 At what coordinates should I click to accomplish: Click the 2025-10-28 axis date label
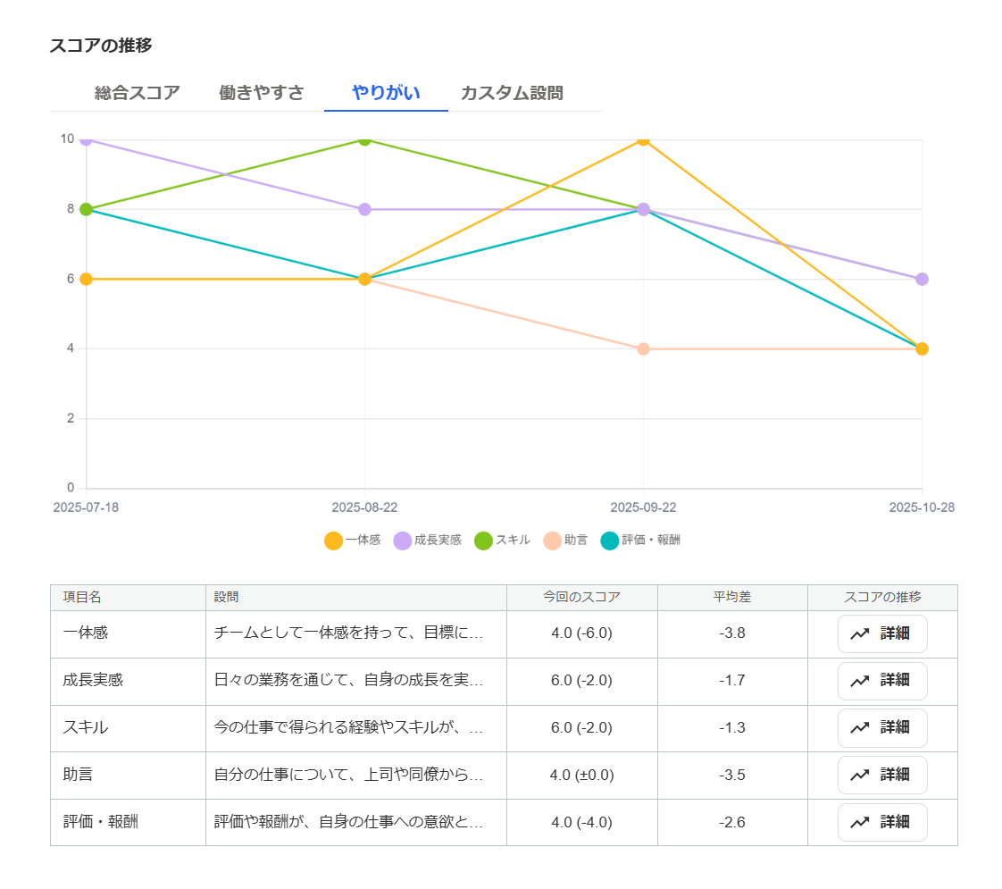[x=922, y=508]
